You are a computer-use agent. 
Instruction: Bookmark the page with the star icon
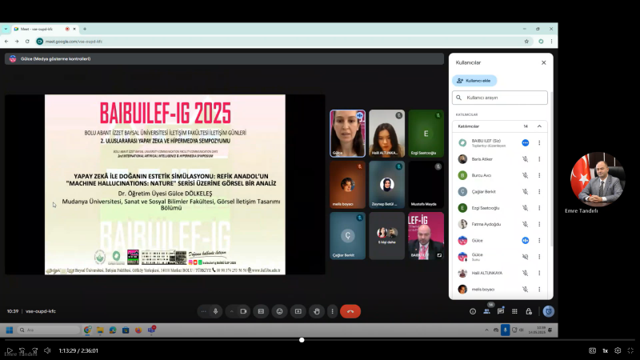[526, 42]
